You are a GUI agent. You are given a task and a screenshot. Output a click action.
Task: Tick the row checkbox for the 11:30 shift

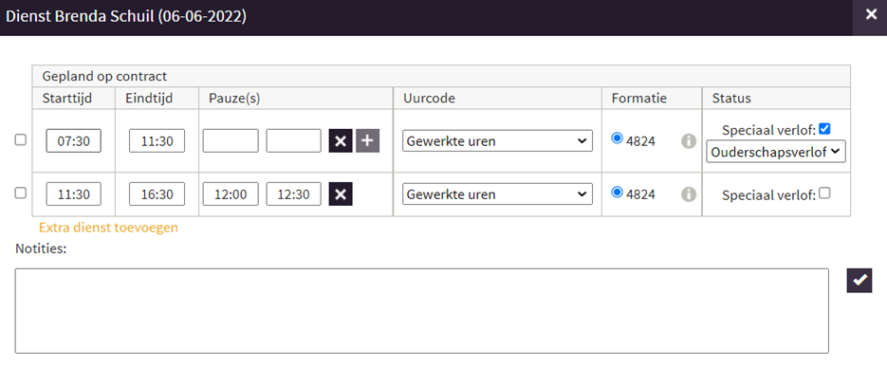(20, 193)
